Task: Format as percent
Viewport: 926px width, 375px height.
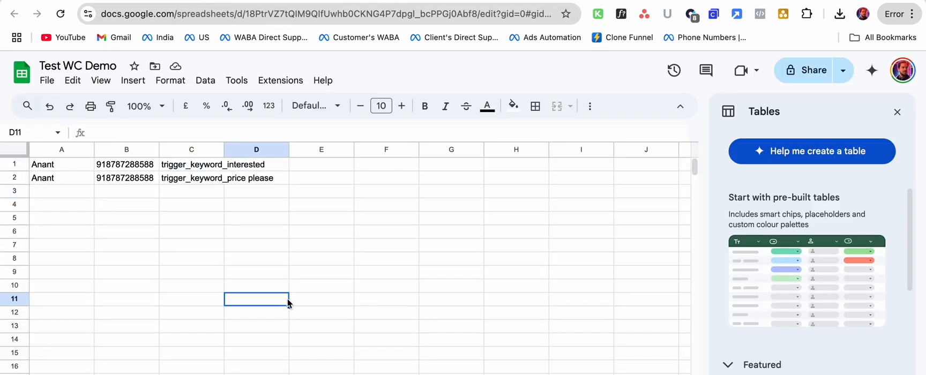Action: tap(206, 106)
